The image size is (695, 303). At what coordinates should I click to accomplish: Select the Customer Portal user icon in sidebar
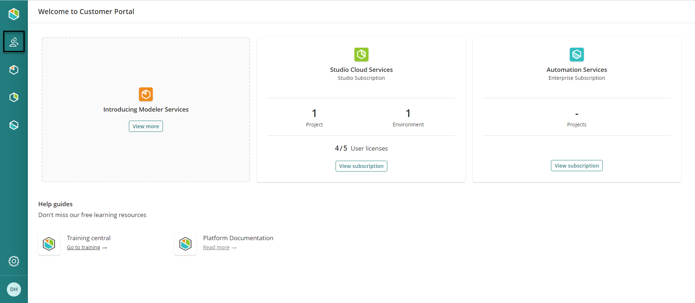tap(14, 42)
